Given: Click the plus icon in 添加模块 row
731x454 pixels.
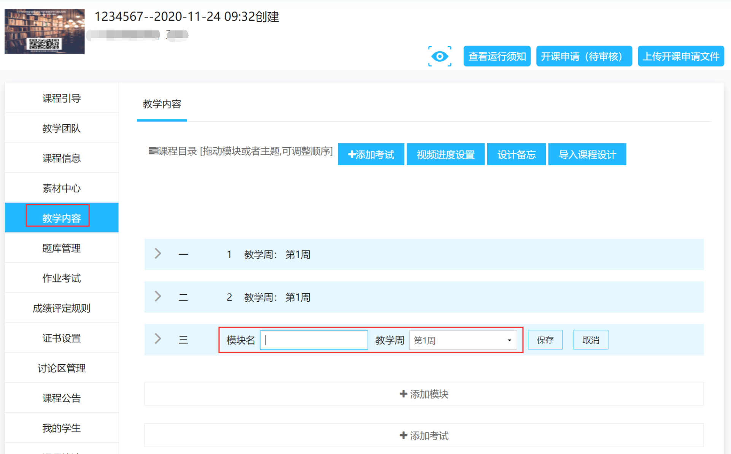Looking at the screenshot, I should coord(403,394).
